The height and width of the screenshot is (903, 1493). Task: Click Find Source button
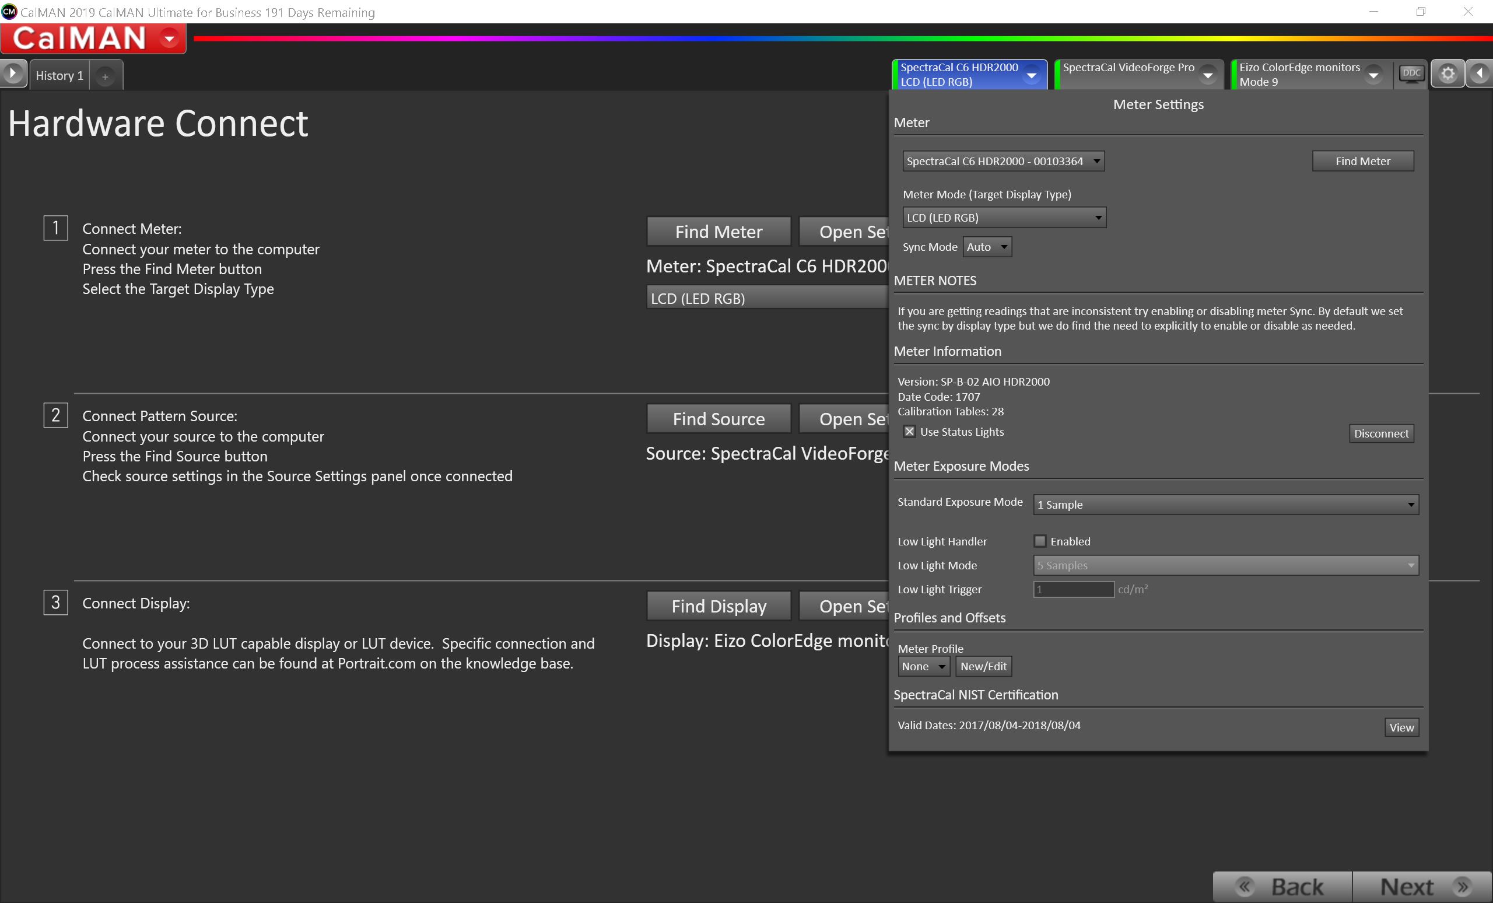click(719, 419)
